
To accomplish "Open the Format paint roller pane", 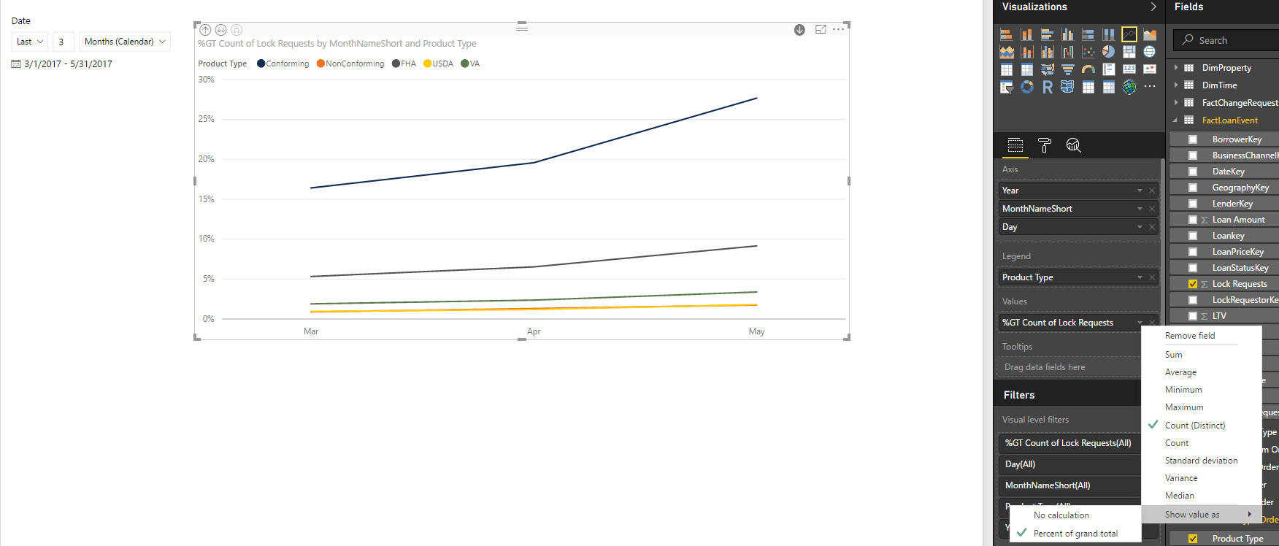I will click(1045, 145).
